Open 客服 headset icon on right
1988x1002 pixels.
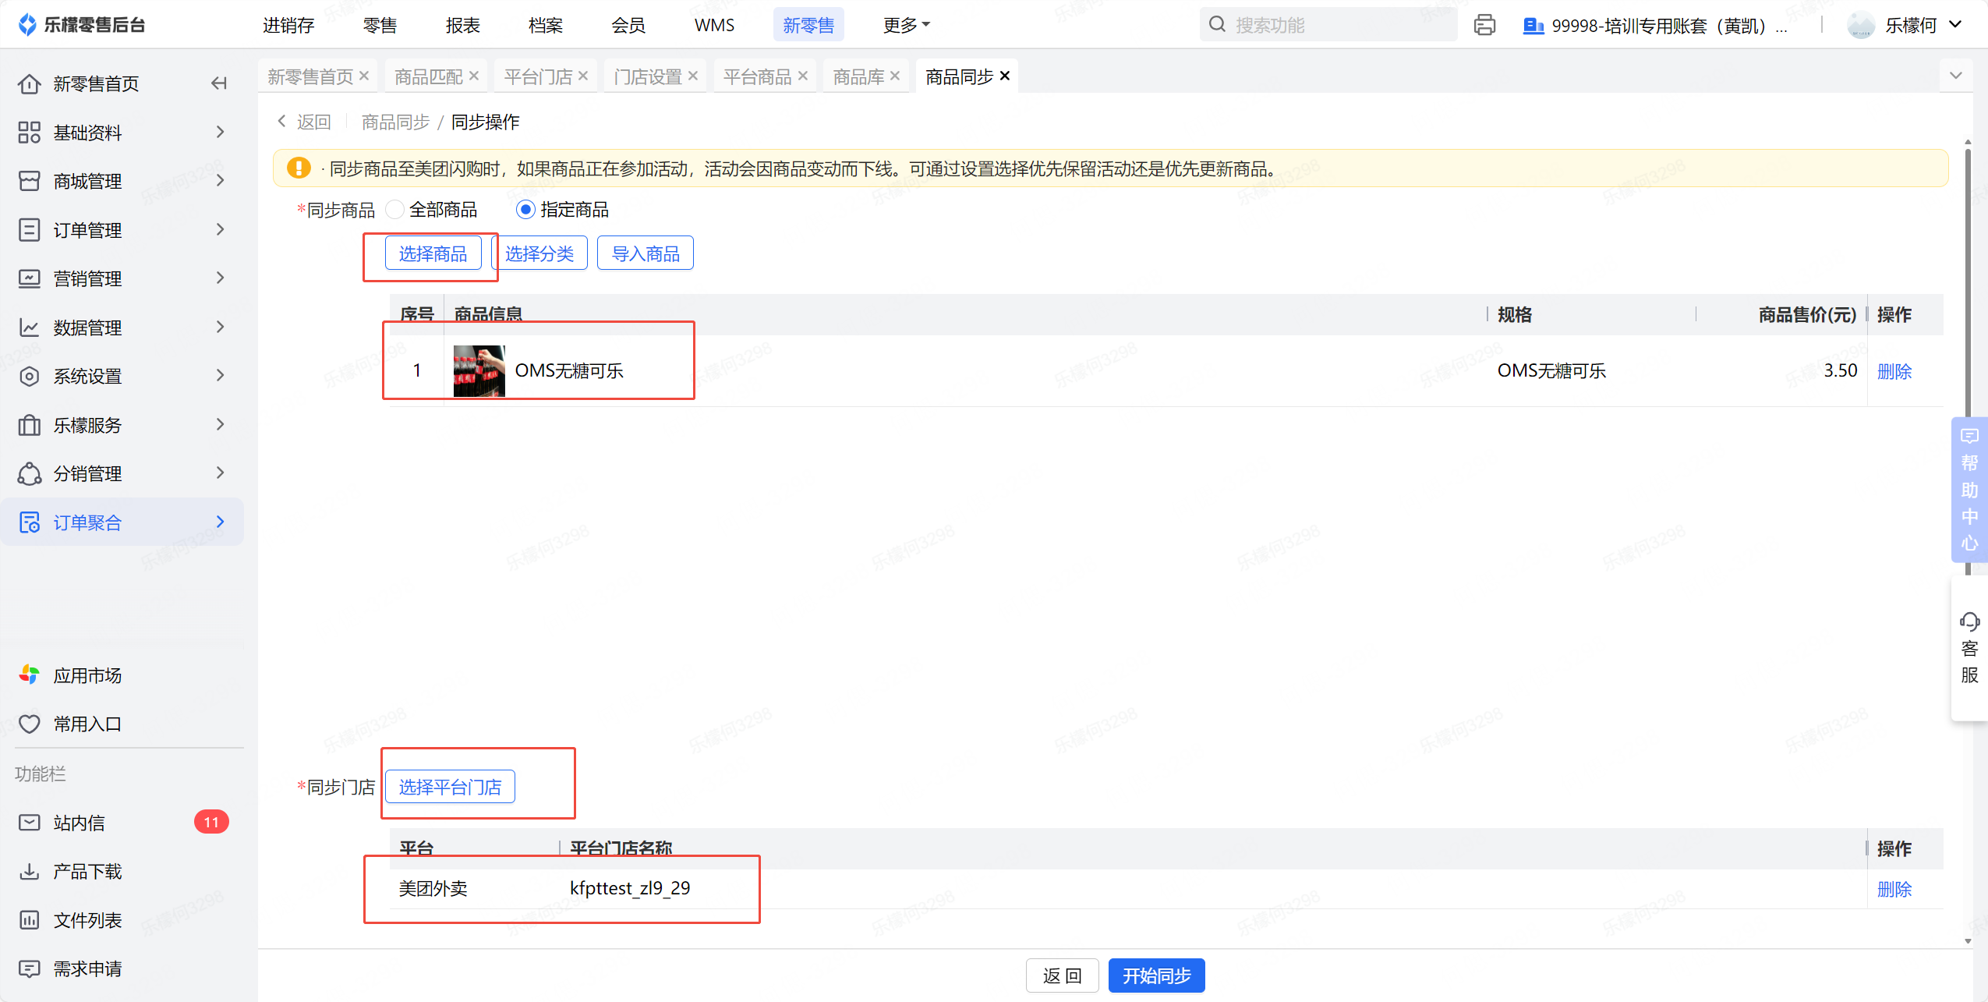[1969, 622]
